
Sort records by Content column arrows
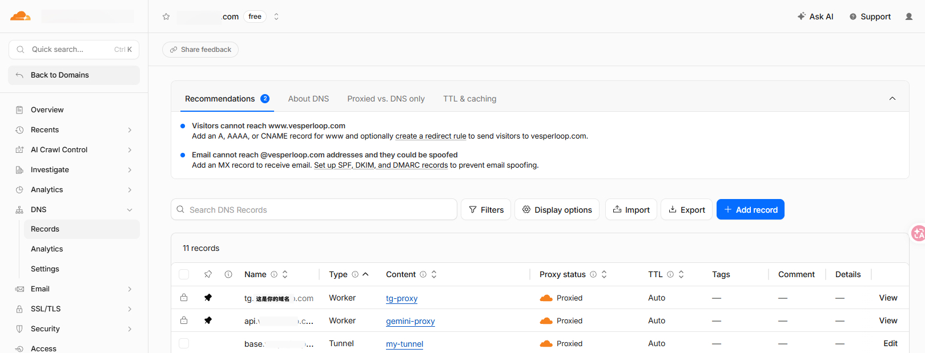pyautogui.click(x=434, y=274)
